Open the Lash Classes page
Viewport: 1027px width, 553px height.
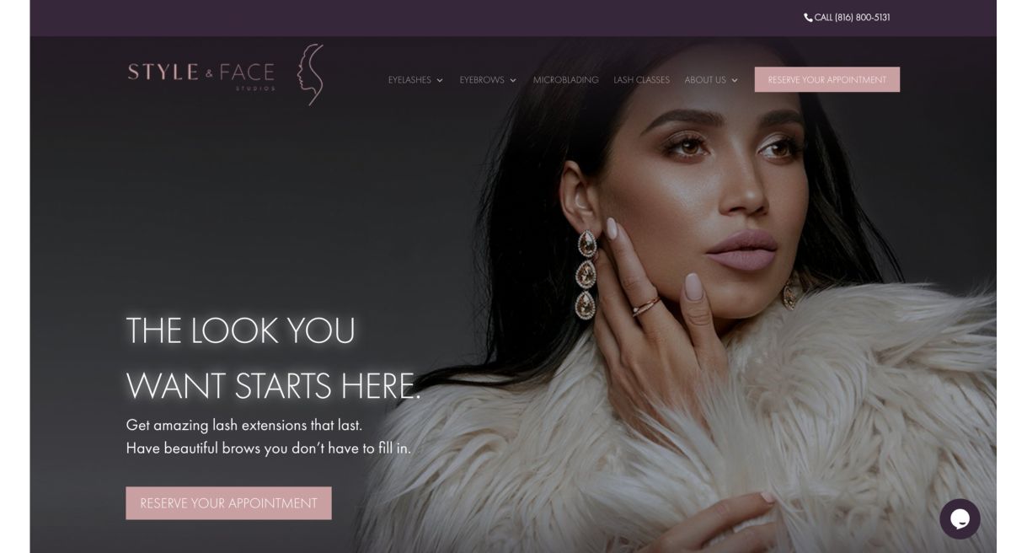(x=641, y=80)
